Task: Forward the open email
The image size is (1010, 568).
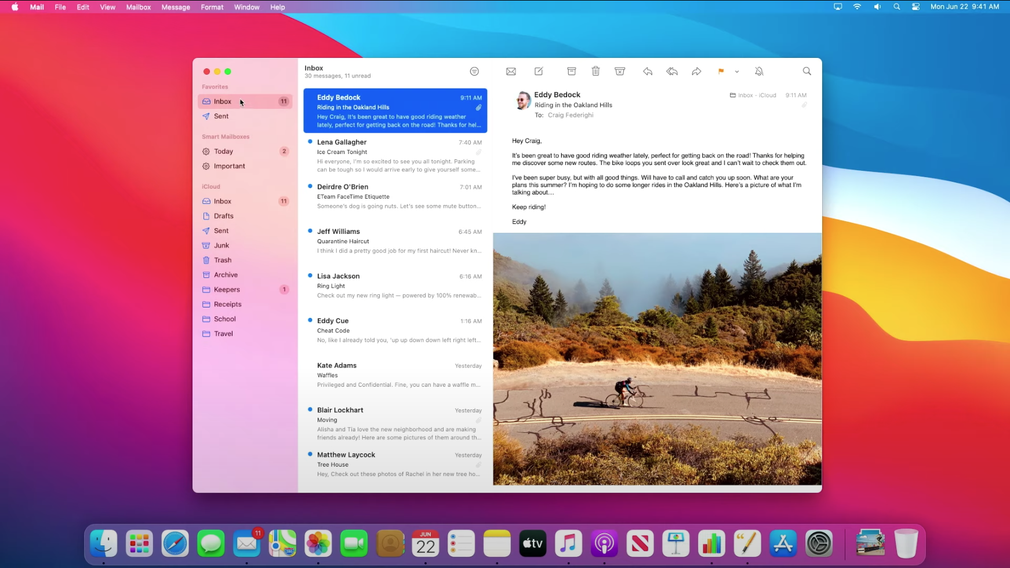Action: 696,71
